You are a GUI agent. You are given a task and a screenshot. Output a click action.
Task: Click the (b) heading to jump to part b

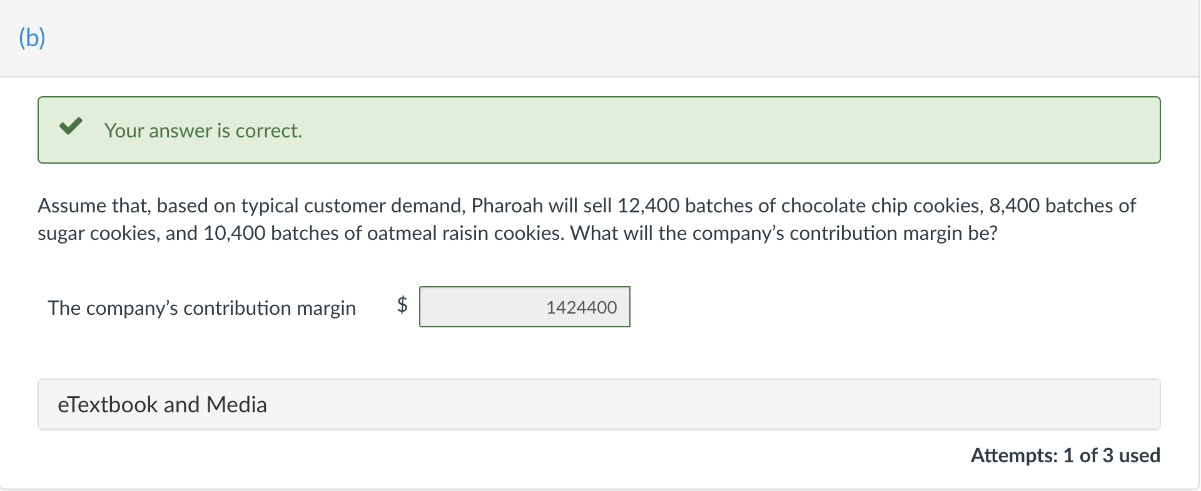pos(33,37)
